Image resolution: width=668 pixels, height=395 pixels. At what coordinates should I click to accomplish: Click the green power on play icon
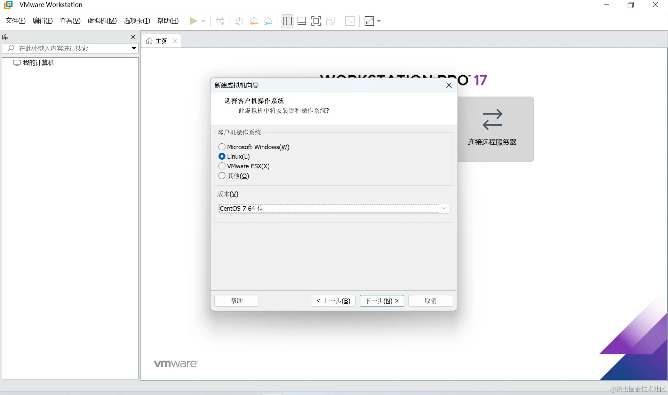click(x=193, y=21)
